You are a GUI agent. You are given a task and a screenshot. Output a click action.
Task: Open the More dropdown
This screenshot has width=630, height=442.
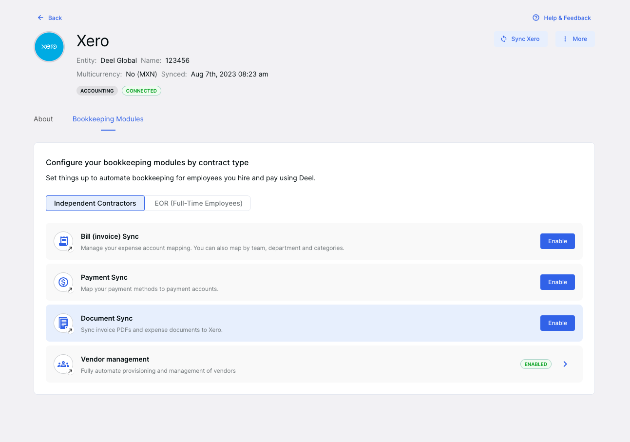click(x=575, y=38)
